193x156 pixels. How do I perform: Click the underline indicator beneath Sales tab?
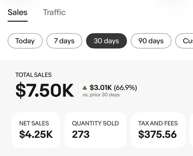pyautogui.click(x=18, y=21)
